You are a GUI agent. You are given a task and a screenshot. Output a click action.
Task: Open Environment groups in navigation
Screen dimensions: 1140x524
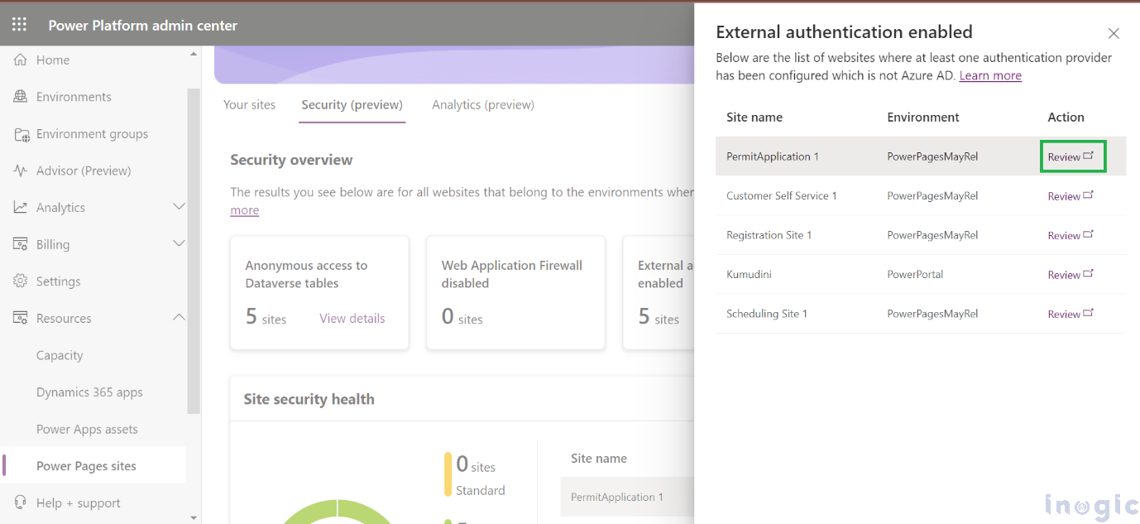tap(92, 134)
